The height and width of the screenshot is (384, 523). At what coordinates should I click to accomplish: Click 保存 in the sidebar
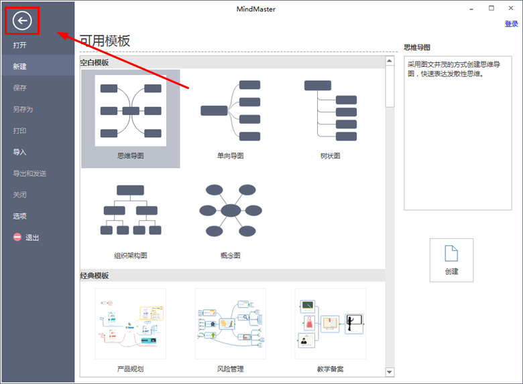click(x=19, y=88)
